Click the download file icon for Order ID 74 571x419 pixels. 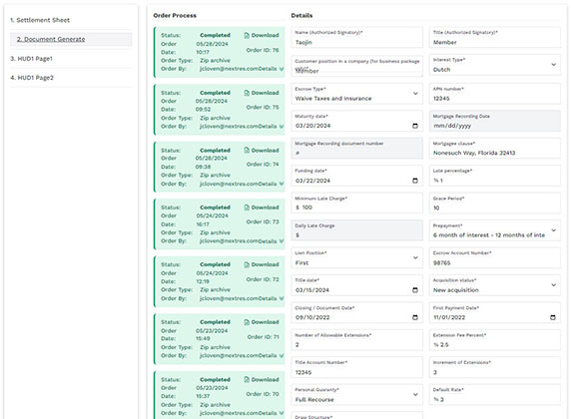tap(247, 151)
